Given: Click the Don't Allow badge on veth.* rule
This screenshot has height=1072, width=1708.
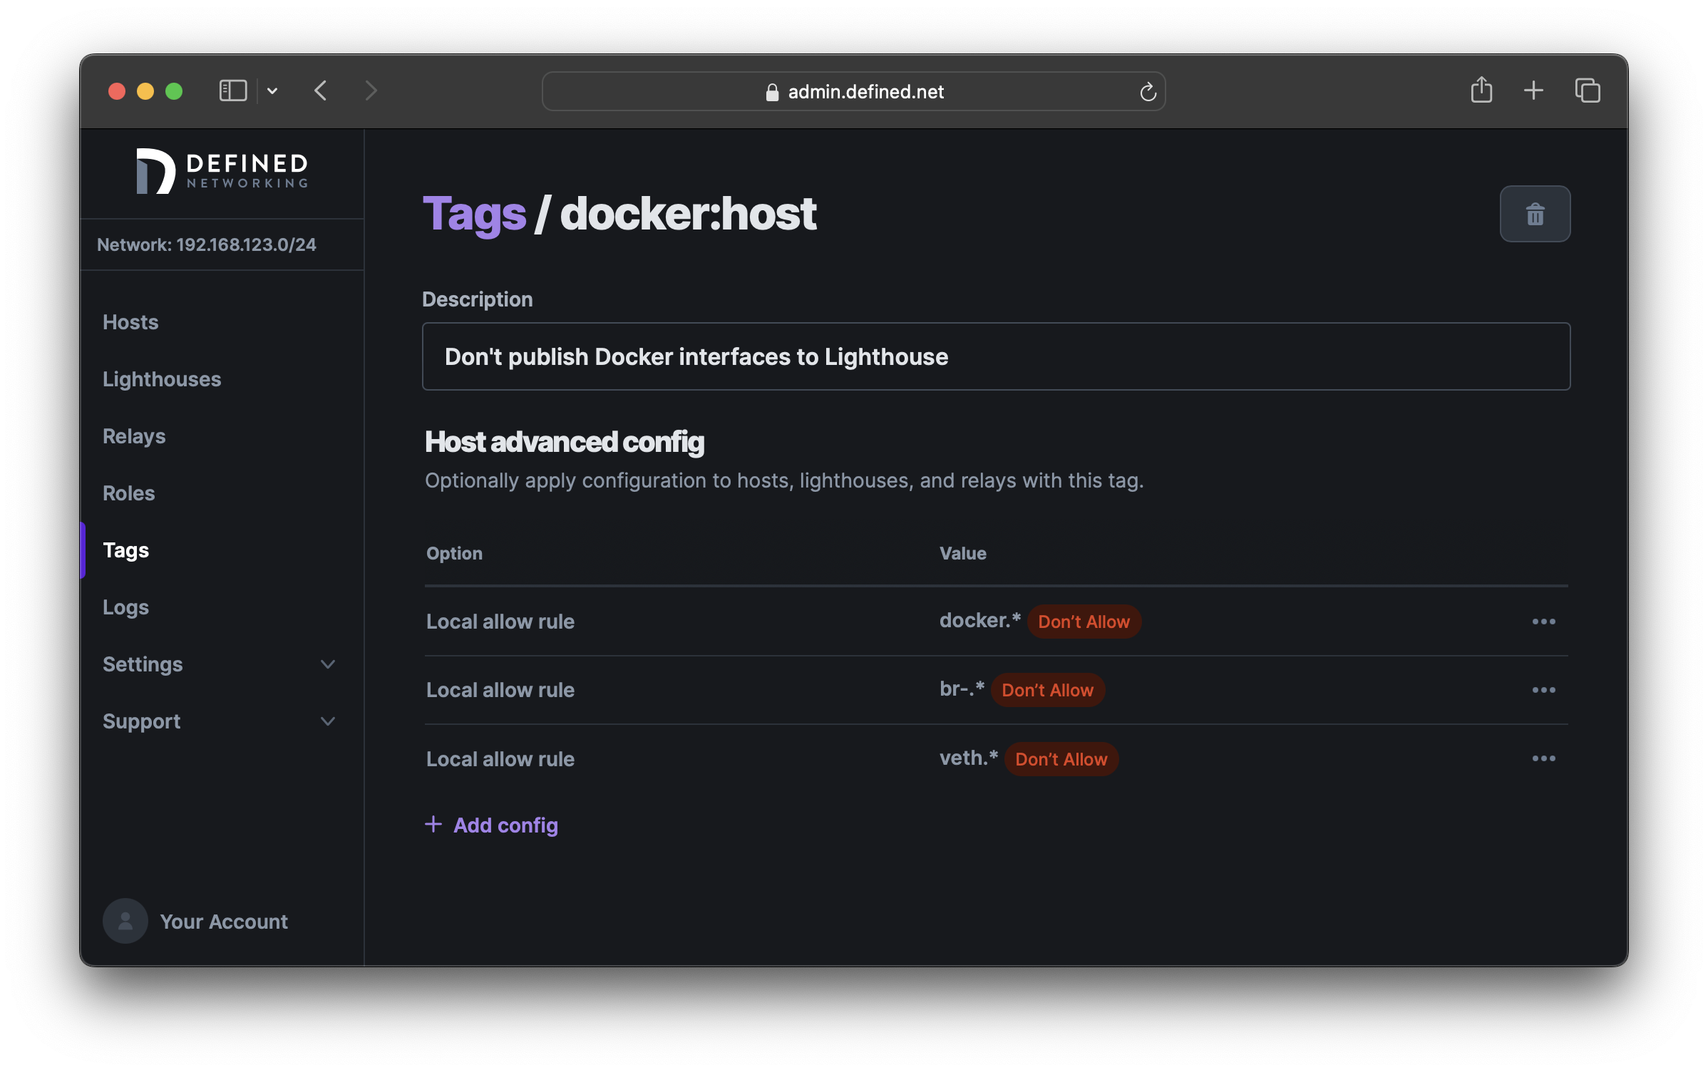Looking at the screenshot, I should click(x=1059, y=758).
